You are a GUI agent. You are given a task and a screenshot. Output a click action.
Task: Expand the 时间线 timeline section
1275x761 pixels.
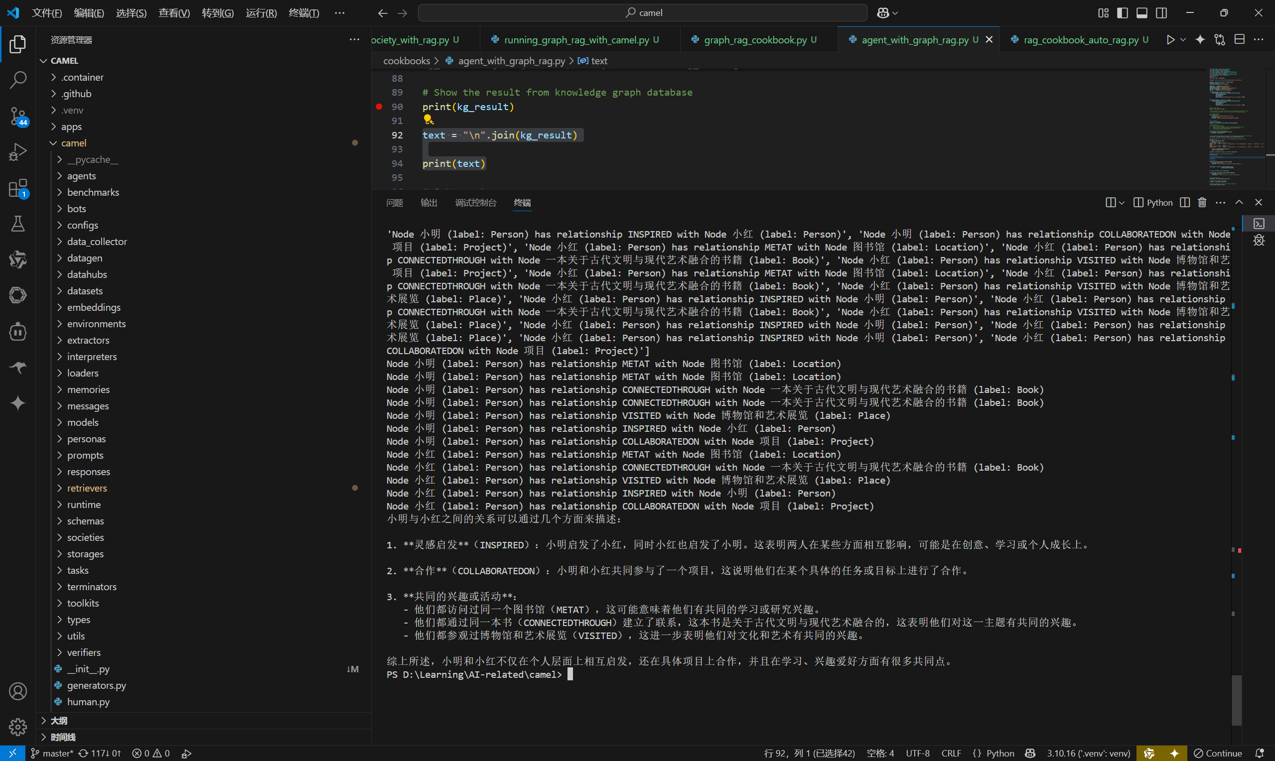[x=63, y=737]
